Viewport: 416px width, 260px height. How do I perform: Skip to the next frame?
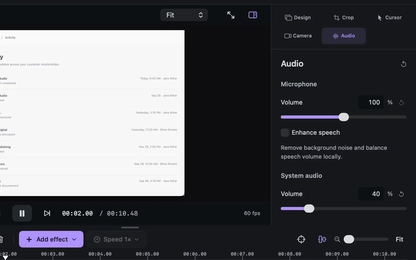pyautogui.click(x=47, y=213)
